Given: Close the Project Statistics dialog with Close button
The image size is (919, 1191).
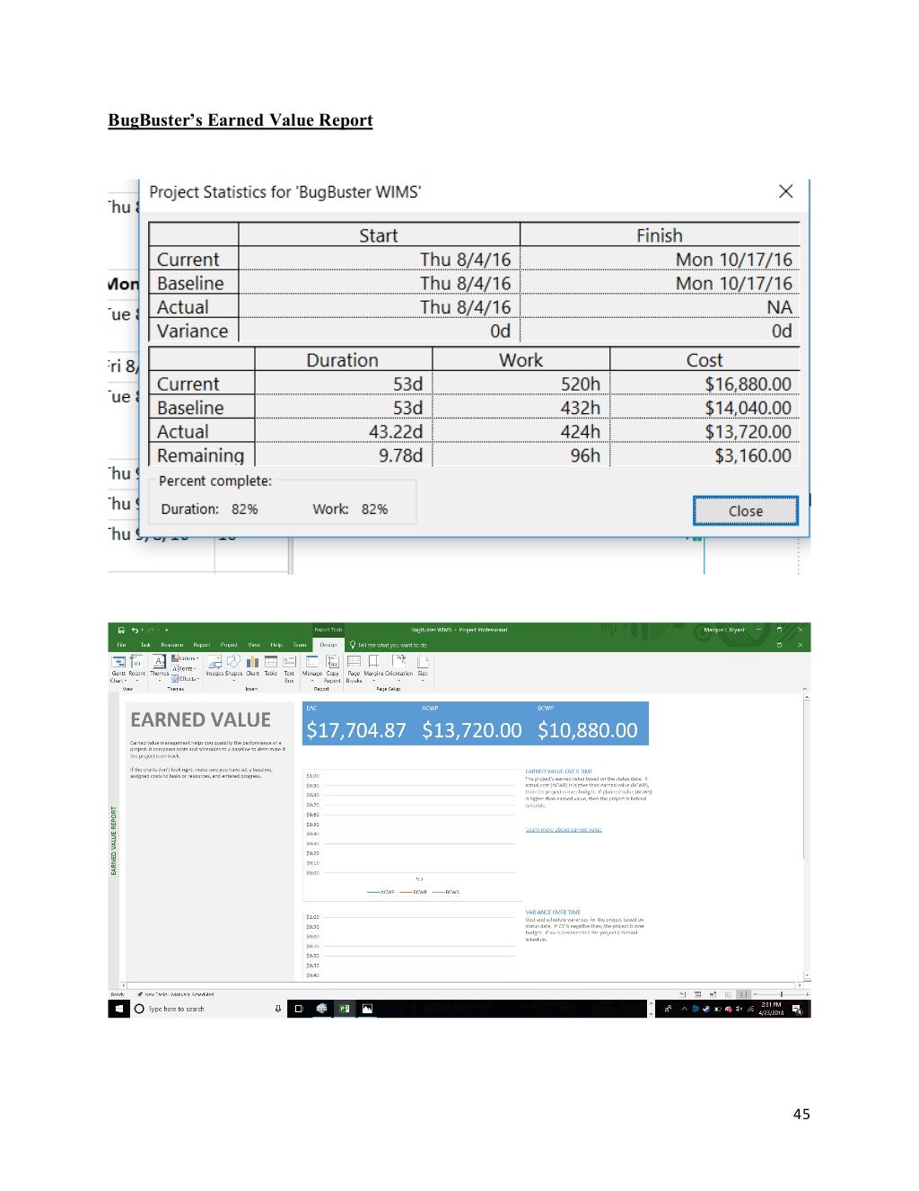Looking at the screenshot, I should [x=745, y=510].
